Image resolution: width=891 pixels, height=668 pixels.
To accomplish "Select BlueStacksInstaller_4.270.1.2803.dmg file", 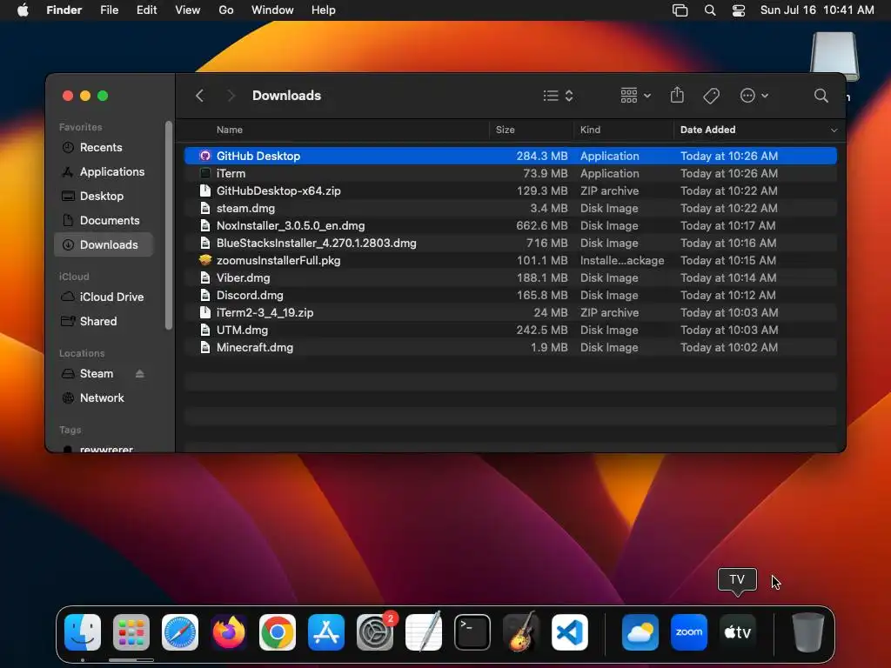I will [x=510, y=244].
